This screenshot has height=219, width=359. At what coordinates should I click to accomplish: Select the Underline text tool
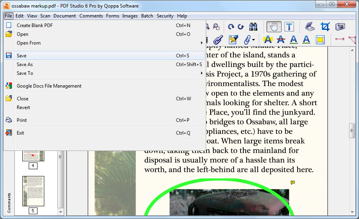pos(294,40)
